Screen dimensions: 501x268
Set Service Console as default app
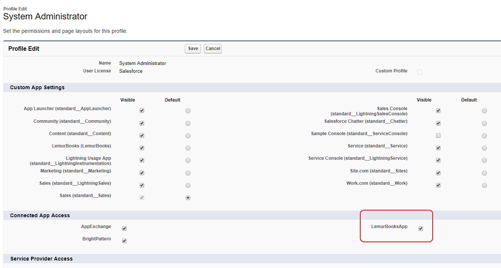click(x=484, y=160)
